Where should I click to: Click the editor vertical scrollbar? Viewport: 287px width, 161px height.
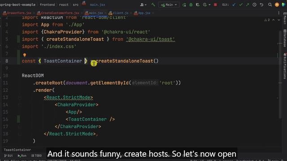pos(280,75)
